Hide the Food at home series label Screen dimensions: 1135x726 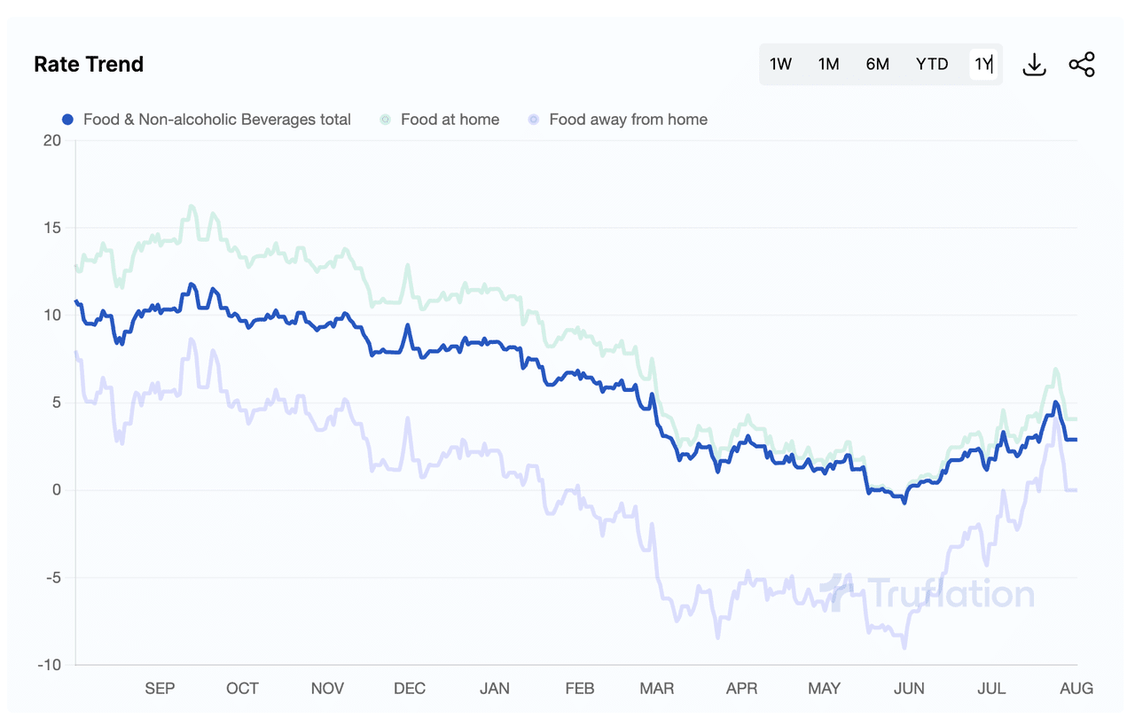pyautogui.click(x=450, y=120)
